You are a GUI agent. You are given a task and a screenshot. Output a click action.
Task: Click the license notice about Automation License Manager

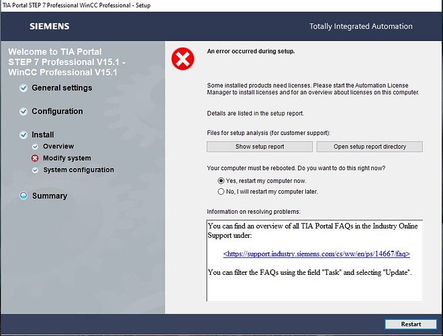tap(313, 89)
